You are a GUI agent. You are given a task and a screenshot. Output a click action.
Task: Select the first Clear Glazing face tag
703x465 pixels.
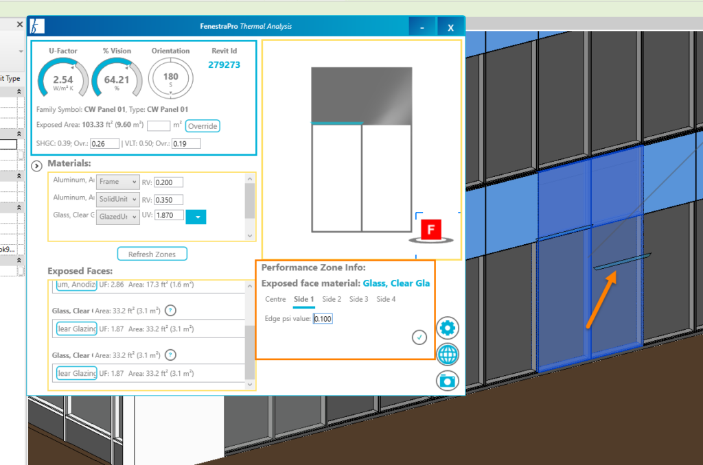(77, 329)
